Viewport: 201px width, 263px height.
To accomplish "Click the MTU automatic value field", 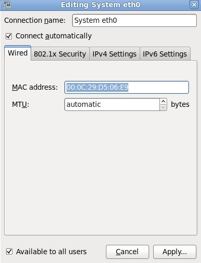I will click(112, 104).
